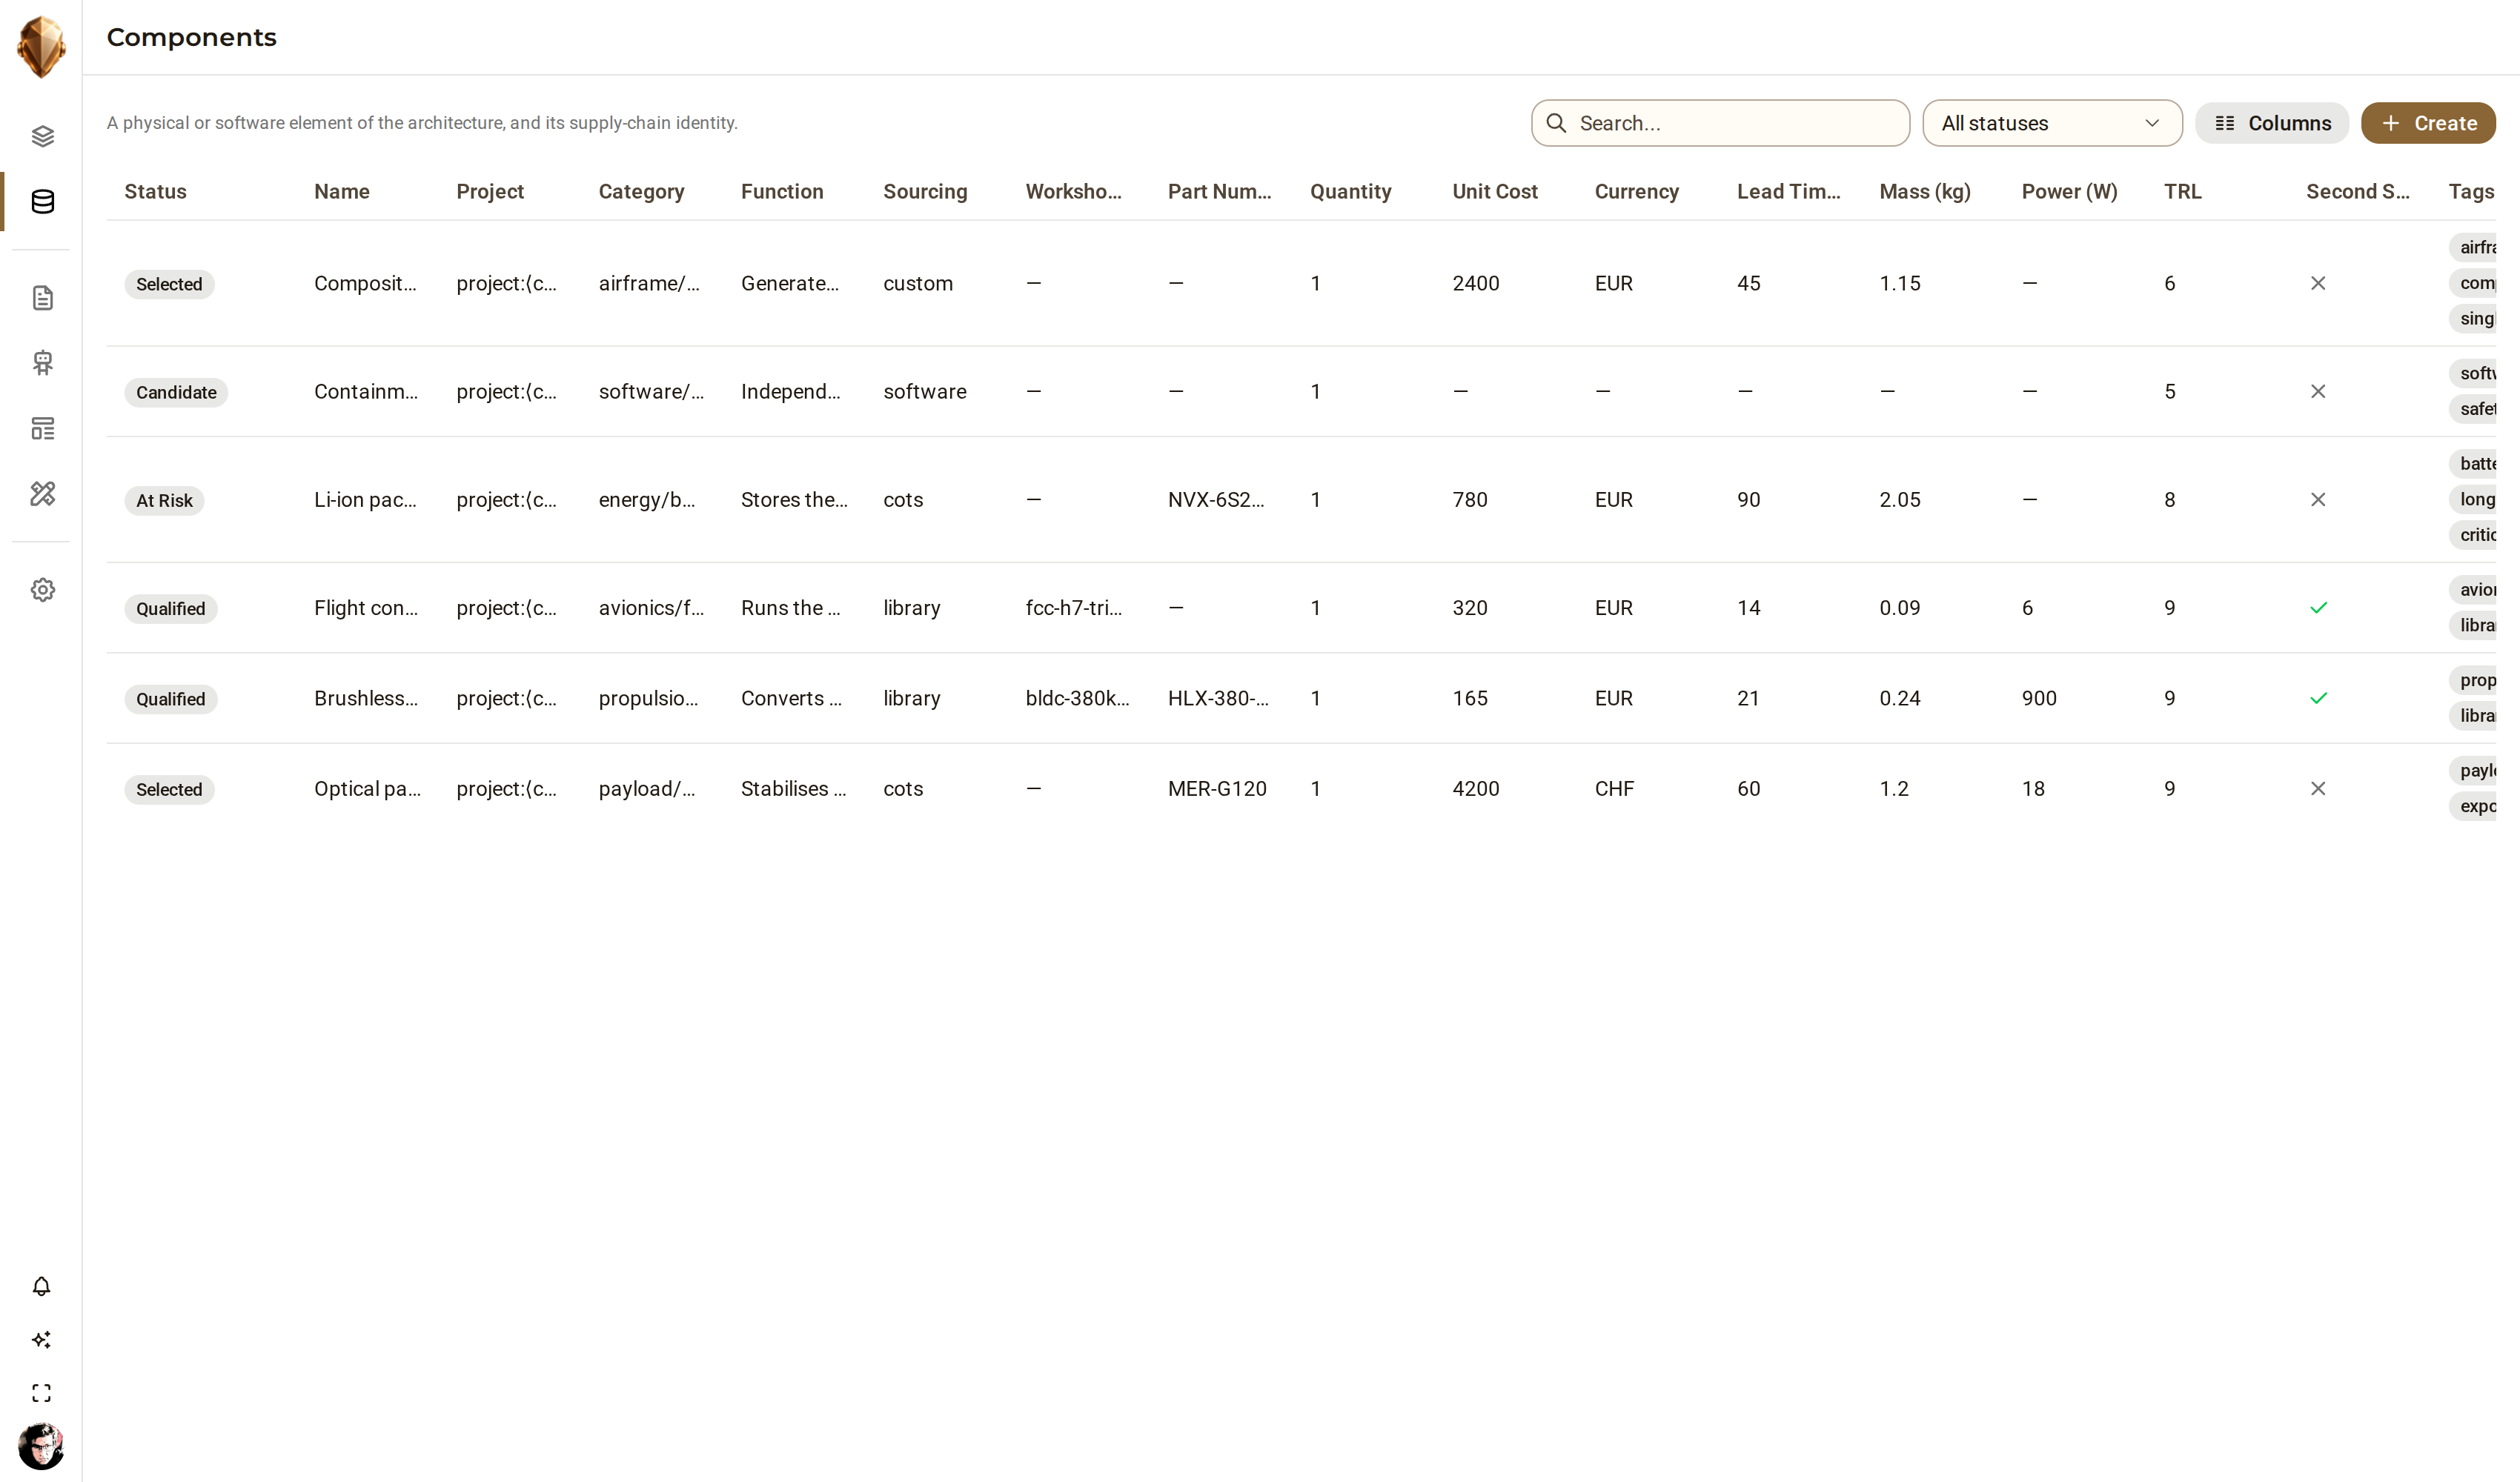
Task: Open the Composit... component name
Action: point(365,283)
